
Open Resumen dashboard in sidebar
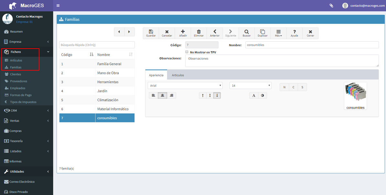tap(26, 31)
